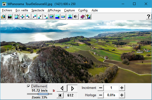Open the Config. menu
This screenshot has height=100, width=152.
tap(83, 10)
